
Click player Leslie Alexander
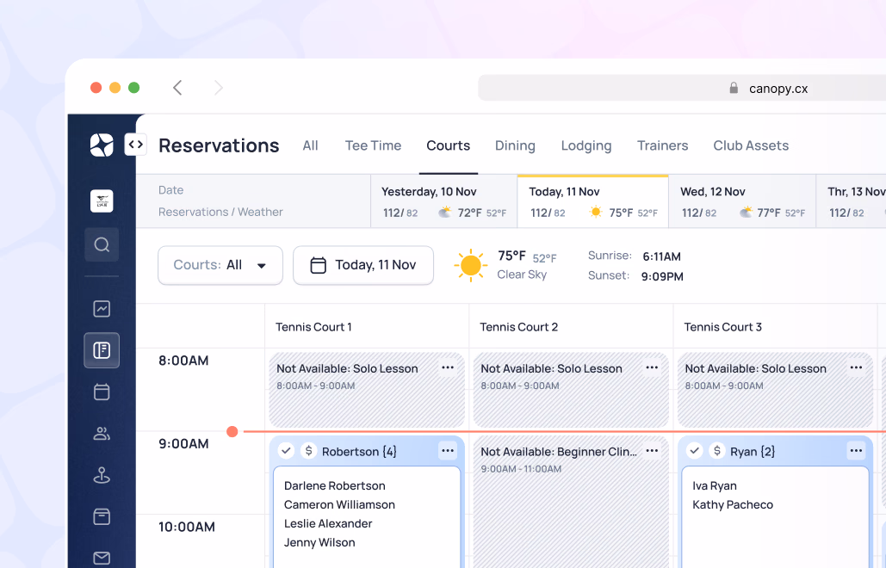pyautogui.click(x=328, y=523)
